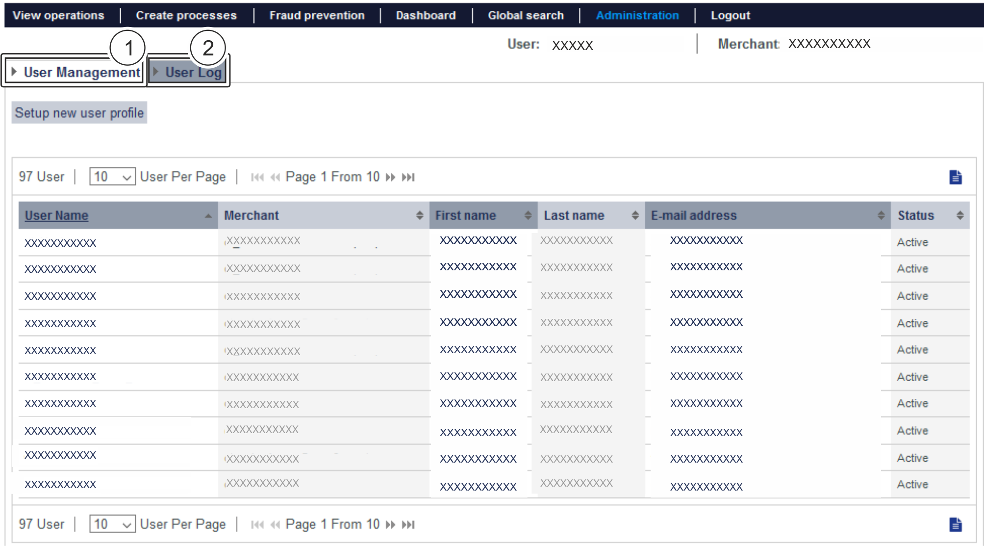
Task: Sort table by Status column arrows
Action: tap(959, 215)
